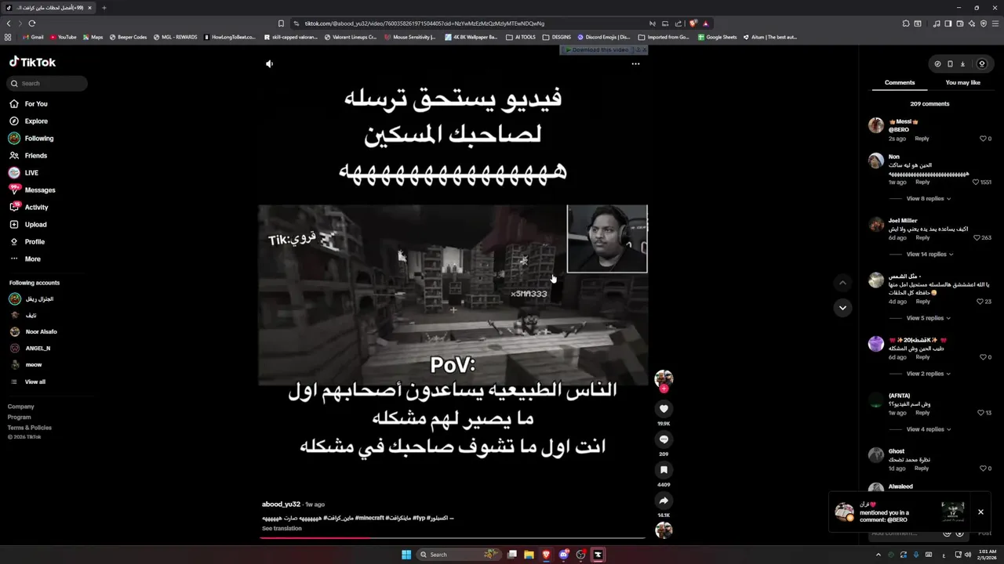
Task: Switch to the You may like tab
Action: pos(962,82)
